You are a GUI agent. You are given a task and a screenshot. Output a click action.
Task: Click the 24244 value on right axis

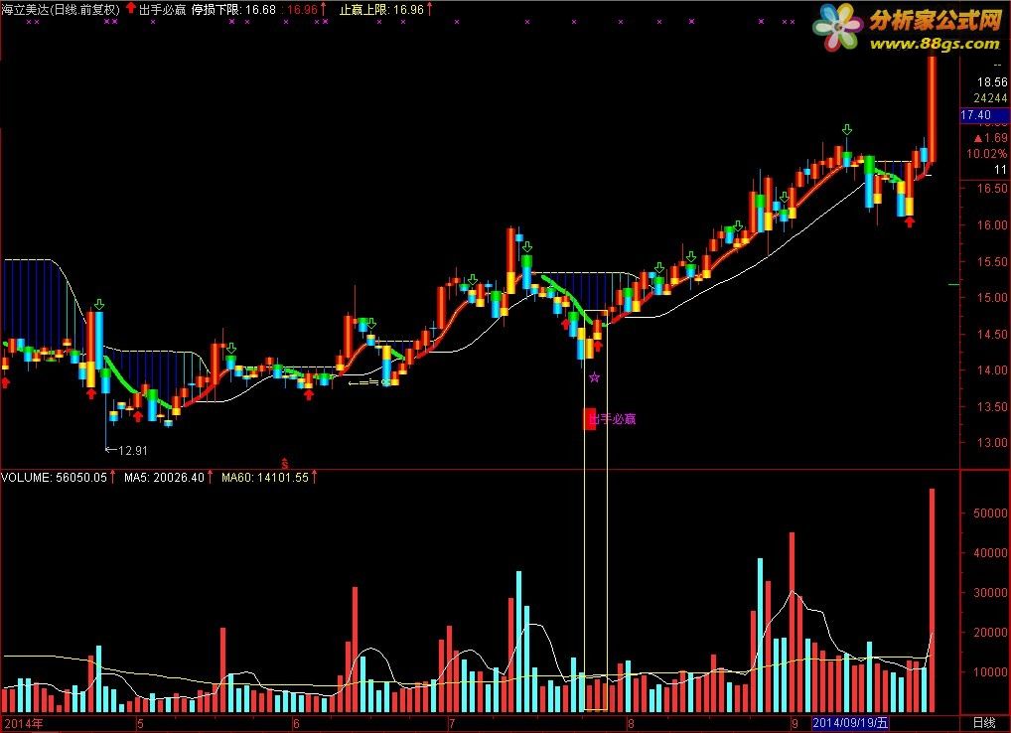pyautogui.click(x=990, y=98)
